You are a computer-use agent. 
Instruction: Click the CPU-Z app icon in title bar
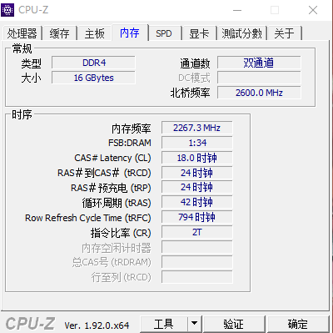[x=7, y=10]
